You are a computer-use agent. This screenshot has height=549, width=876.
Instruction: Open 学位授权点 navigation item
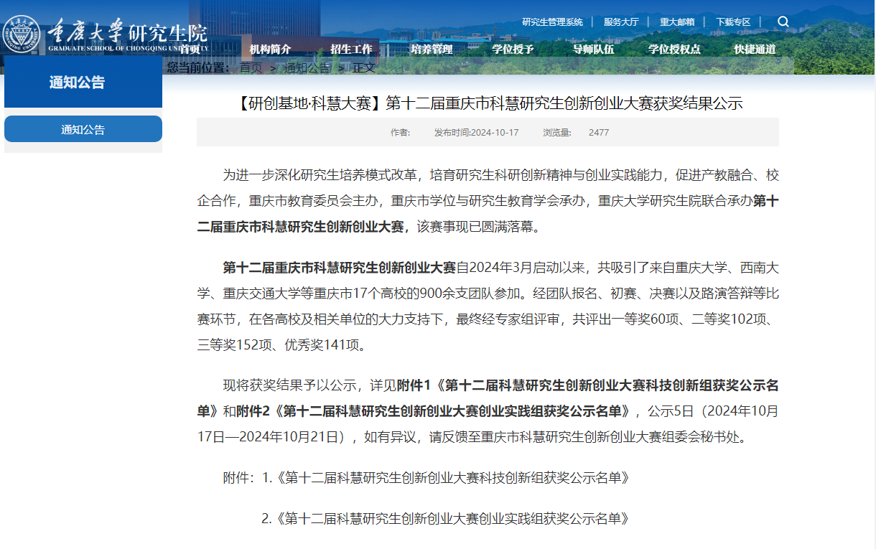[674, 49]
